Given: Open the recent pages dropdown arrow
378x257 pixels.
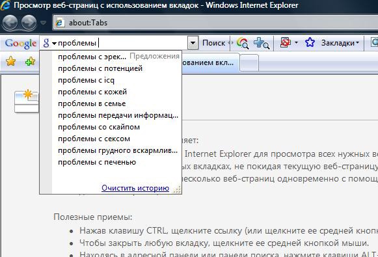Looking at the screenshot, I should click(x=43, y=23).
